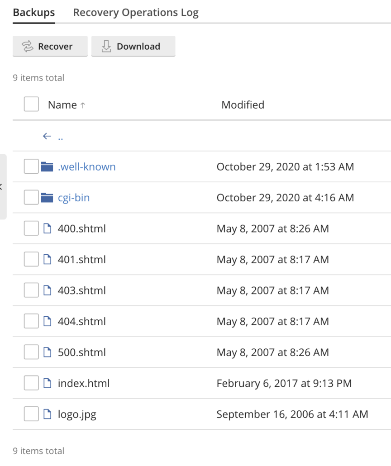Check the box for 400.shtml

[x=31, y=228]
